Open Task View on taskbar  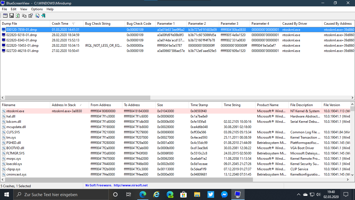tap(129, 194)
